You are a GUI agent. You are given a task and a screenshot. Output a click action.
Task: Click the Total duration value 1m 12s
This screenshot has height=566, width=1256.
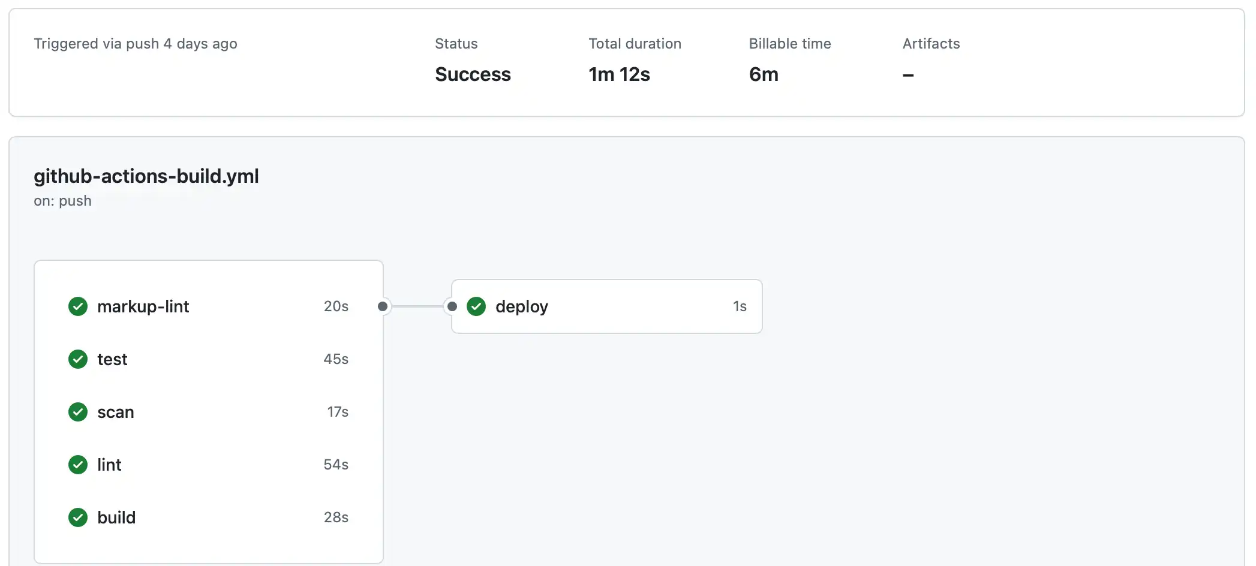tap(619, 74)
